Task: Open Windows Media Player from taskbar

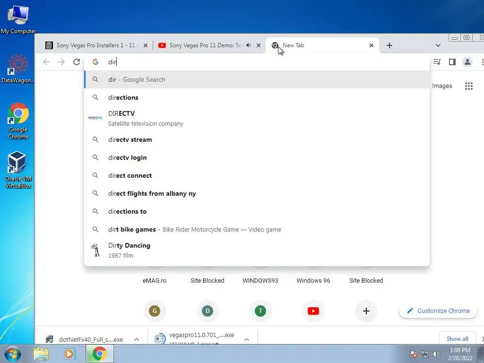Action: point(70,354)
